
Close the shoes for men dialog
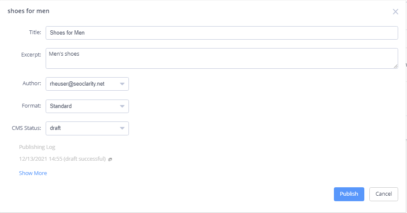tap(395, 12)
